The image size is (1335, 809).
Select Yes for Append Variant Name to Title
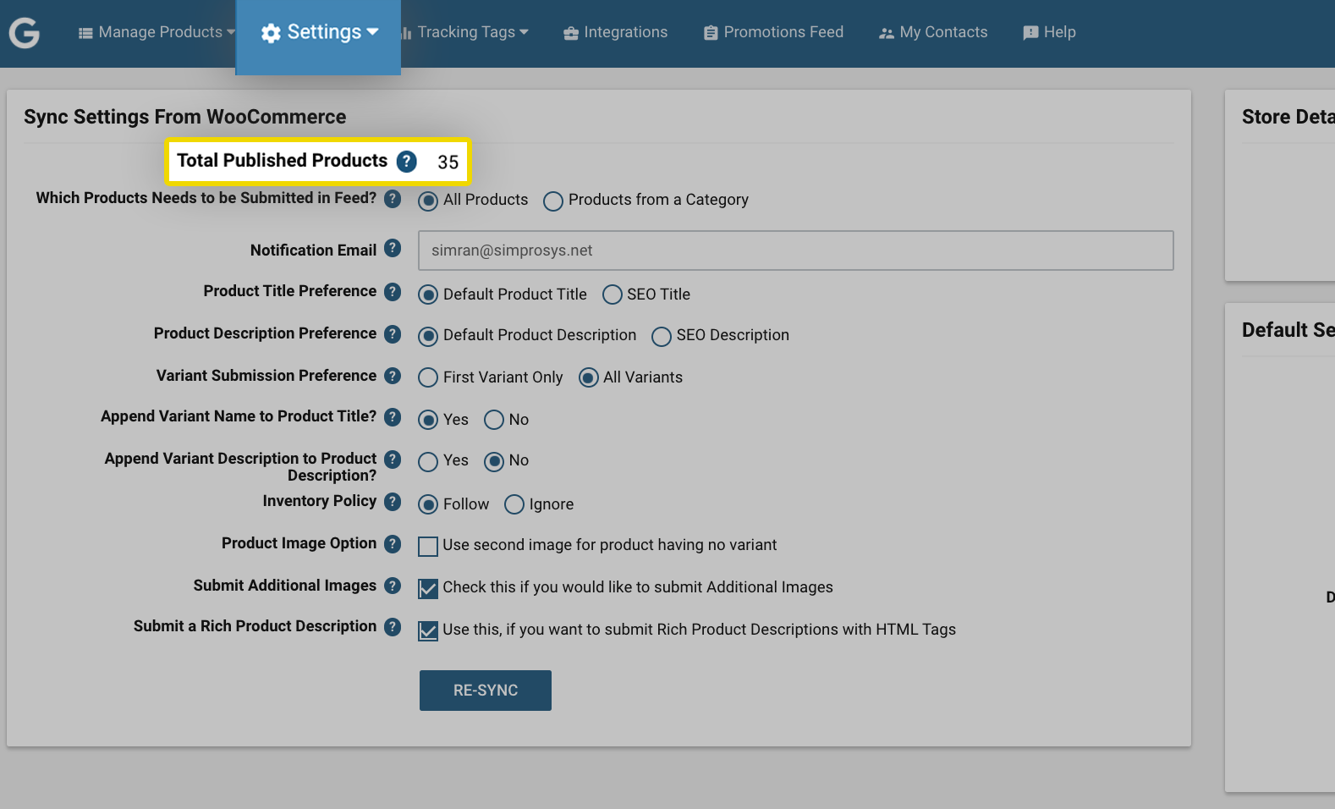(428, 420)
